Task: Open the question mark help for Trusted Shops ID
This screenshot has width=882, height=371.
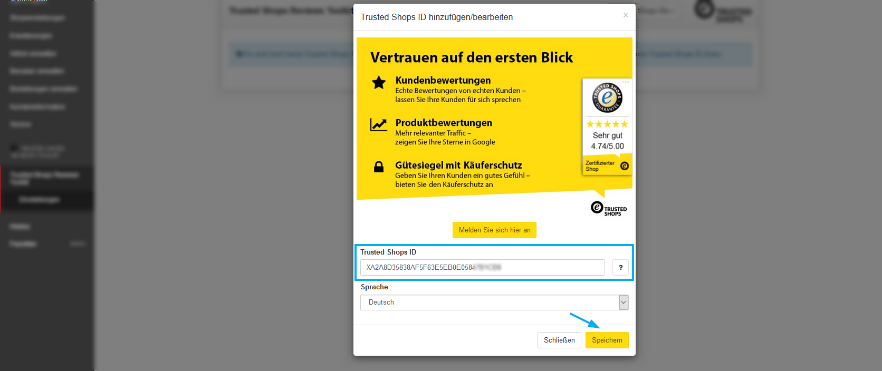Action: pyautogui.click(x=620, y=268)
